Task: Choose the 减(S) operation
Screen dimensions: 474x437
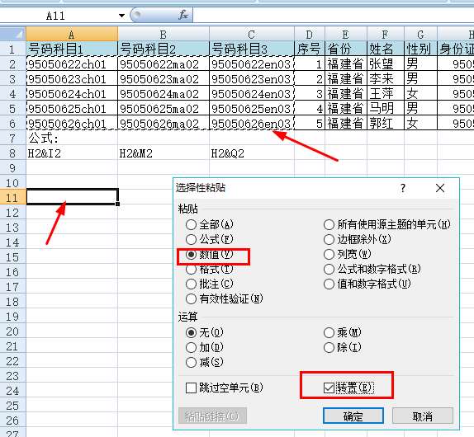Action: coord(205,362)
